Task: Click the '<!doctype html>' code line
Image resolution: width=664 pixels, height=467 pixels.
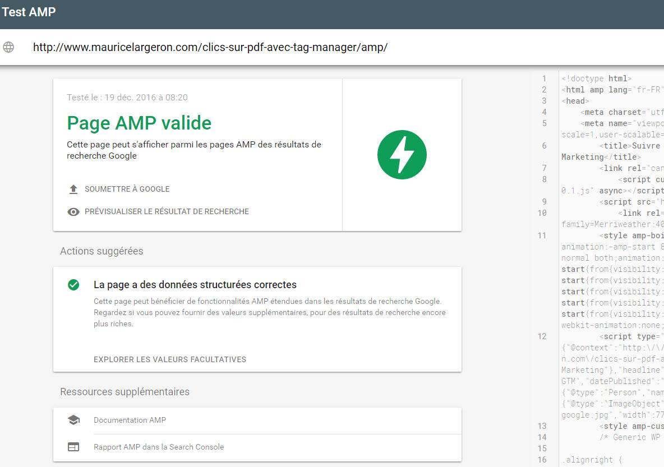Action: (x=596, y=78)
